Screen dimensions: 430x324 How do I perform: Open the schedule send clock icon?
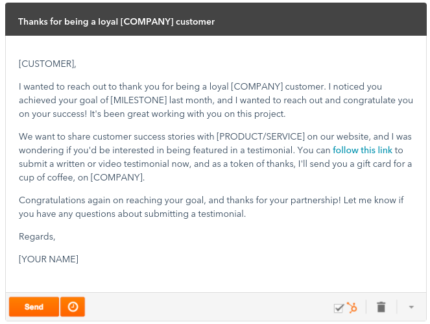pos(73,306)
